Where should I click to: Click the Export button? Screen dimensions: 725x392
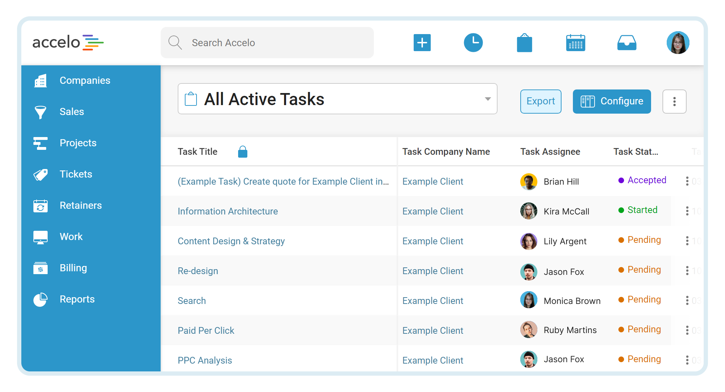541,102
